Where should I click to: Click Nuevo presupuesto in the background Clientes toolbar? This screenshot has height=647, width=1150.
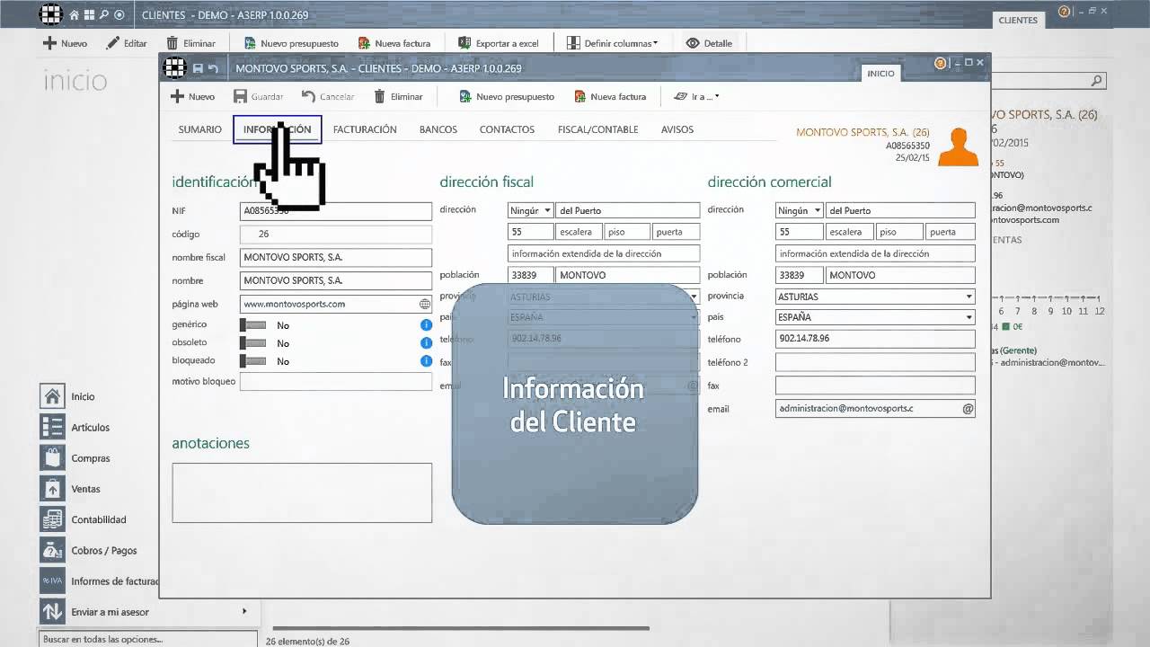point(290,43)
